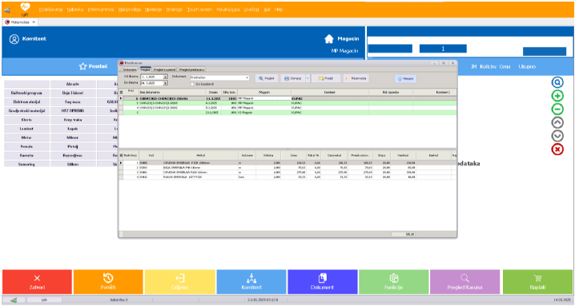
Task: Select the Razredjivac category
Action: (73, 155)
